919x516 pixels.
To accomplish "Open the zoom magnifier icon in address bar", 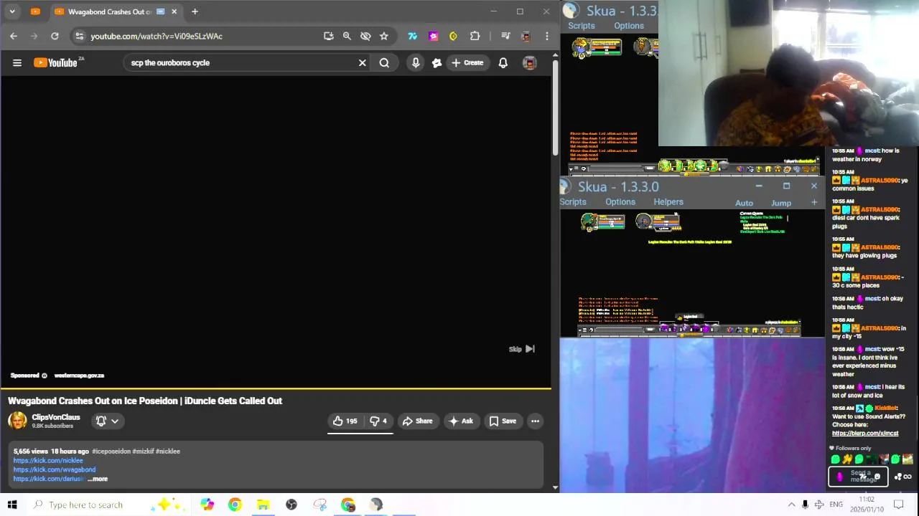I will (x=347, y=36).
